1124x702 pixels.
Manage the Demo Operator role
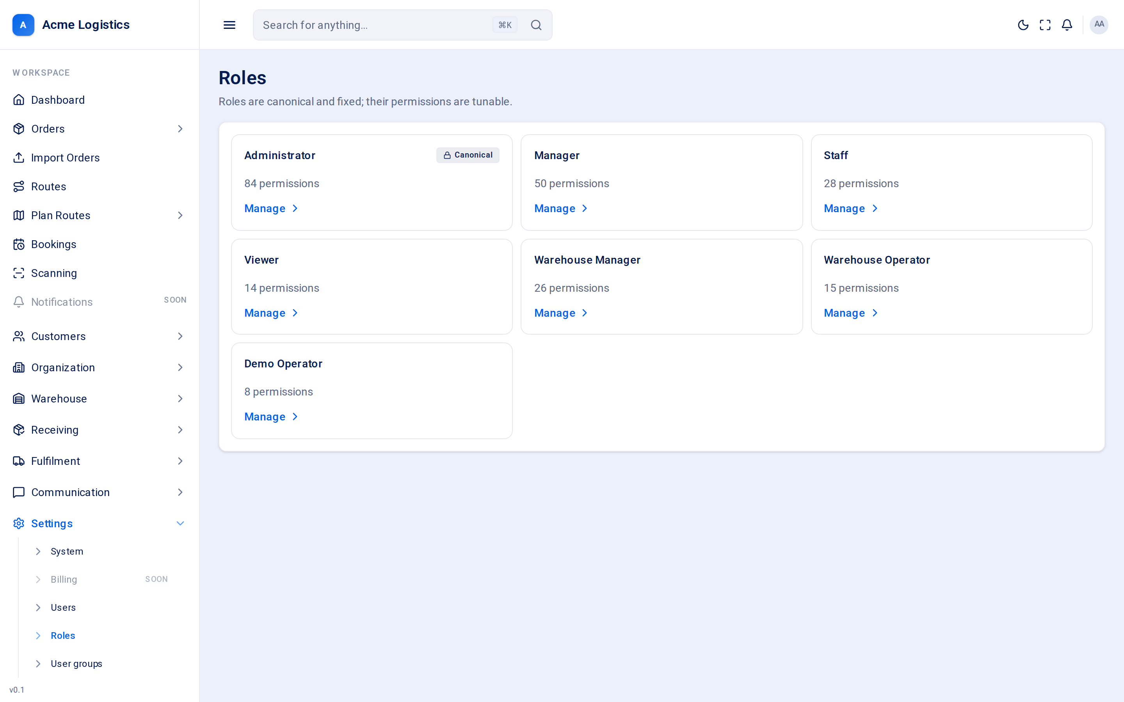pyautogui.click(x=271, y=417)
